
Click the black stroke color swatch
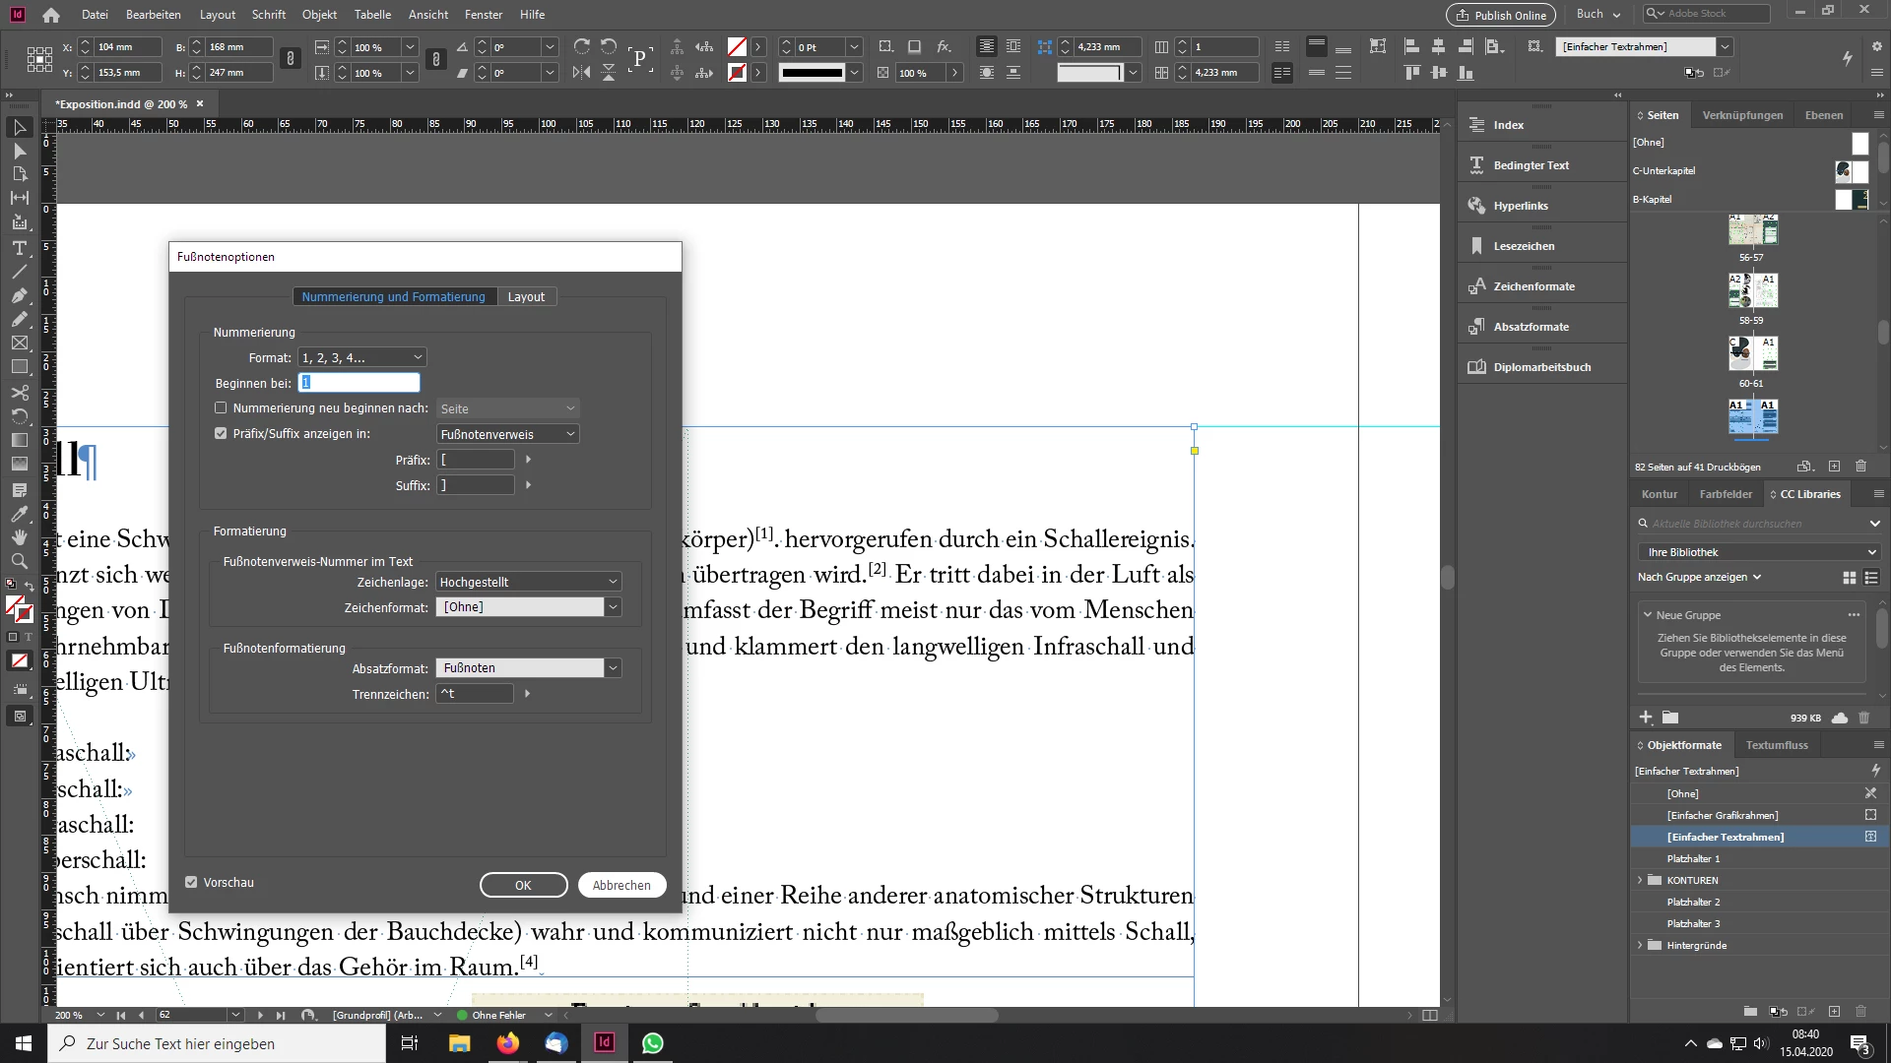click(812, 72)
